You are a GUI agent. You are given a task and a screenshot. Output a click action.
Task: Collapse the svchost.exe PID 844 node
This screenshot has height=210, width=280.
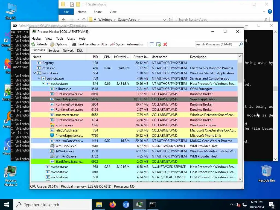coord(43,83)
